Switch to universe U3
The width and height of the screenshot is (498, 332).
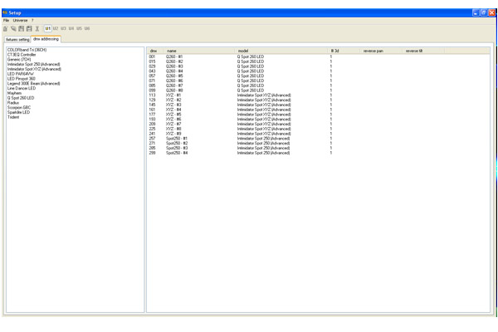[x=64, y=28]
